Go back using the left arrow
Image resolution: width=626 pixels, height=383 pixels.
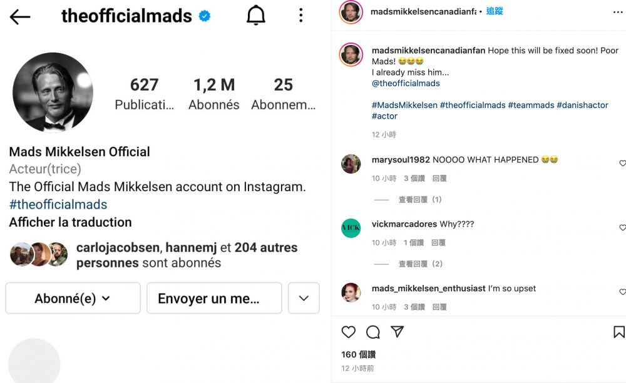[19, 17]
